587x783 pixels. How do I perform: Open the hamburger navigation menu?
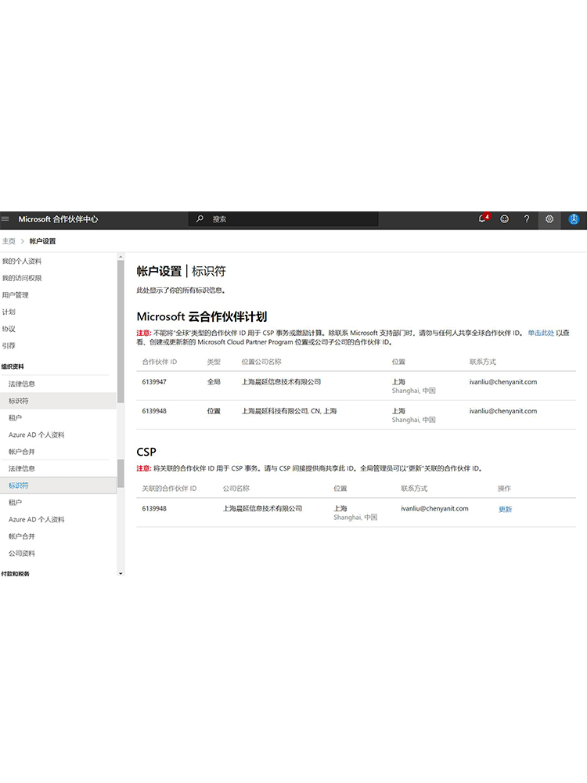click(x=5, y=219)
